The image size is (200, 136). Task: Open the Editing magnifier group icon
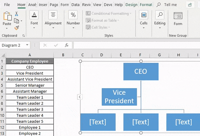click(160, 15)
